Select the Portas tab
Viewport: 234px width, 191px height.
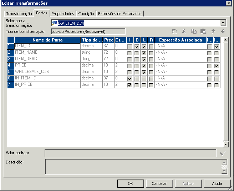[x=42, y=13]
